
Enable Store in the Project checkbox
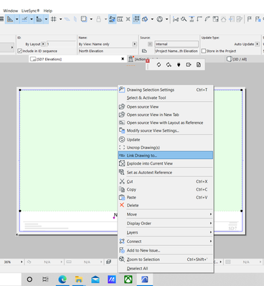pos(204,51)
